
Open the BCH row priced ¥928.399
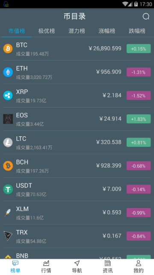tap(77, 166)
